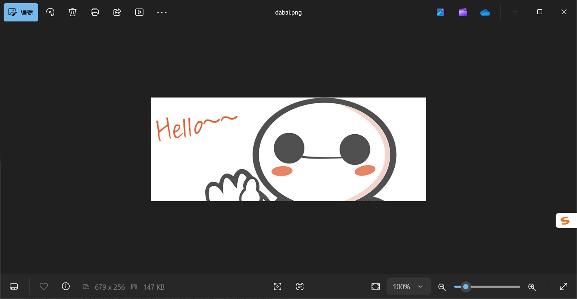Open the three-dots more options menu
The image size is (577, 299).
162,12
